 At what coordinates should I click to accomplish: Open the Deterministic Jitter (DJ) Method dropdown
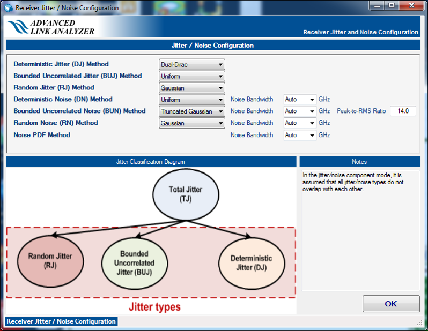[192, 65]
